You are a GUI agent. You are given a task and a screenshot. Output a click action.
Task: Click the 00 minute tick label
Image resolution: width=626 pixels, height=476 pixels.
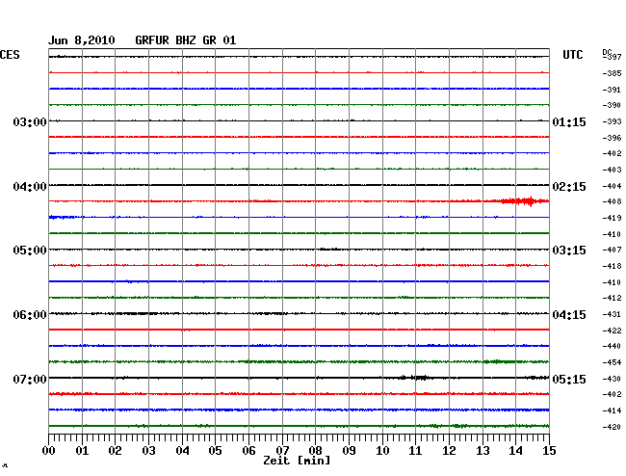tap(49, 451)
